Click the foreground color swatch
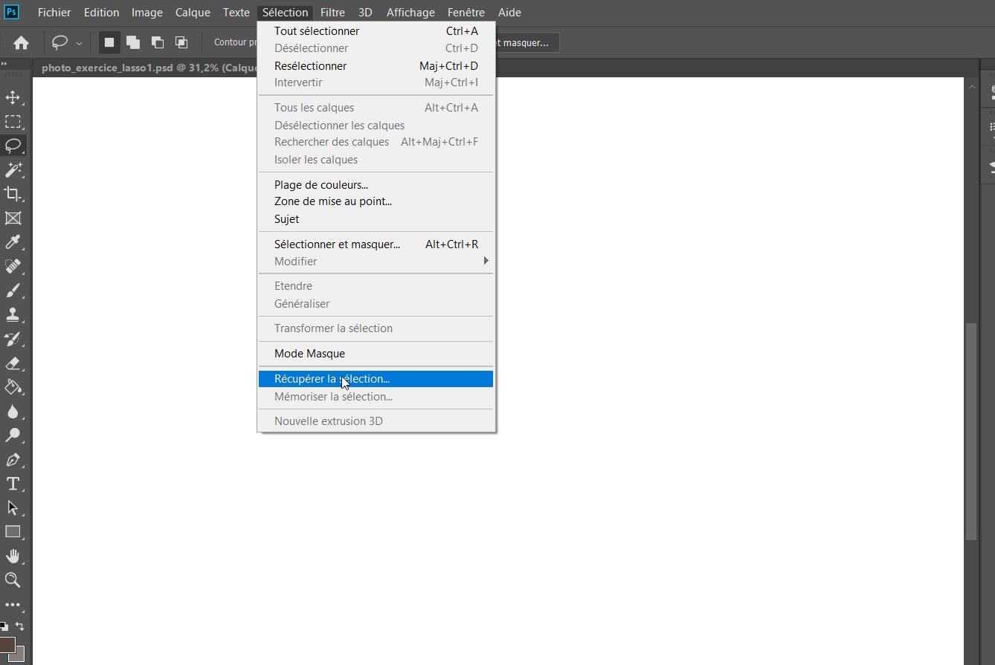Viewport: 995px width, 665px height. tap(7, 643)
